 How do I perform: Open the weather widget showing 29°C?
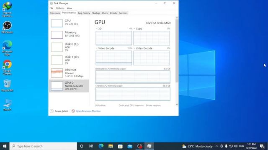[197, 146]
